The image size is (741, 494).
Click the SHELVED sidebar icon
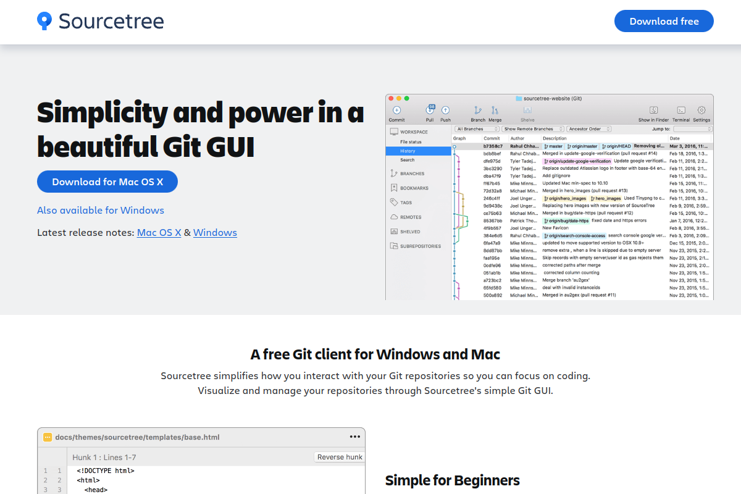click(x=394, y=232)
